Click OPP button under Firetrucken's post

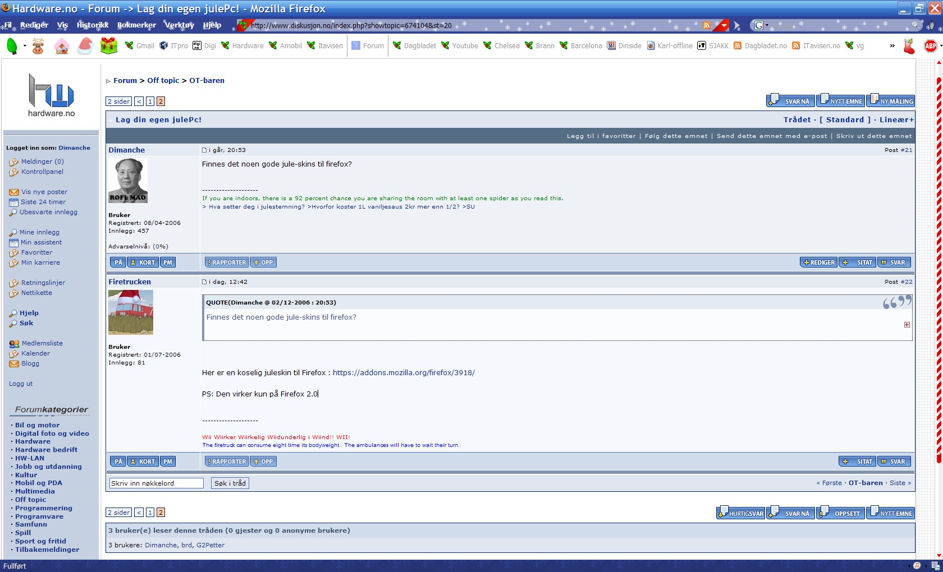pos(263,462)
